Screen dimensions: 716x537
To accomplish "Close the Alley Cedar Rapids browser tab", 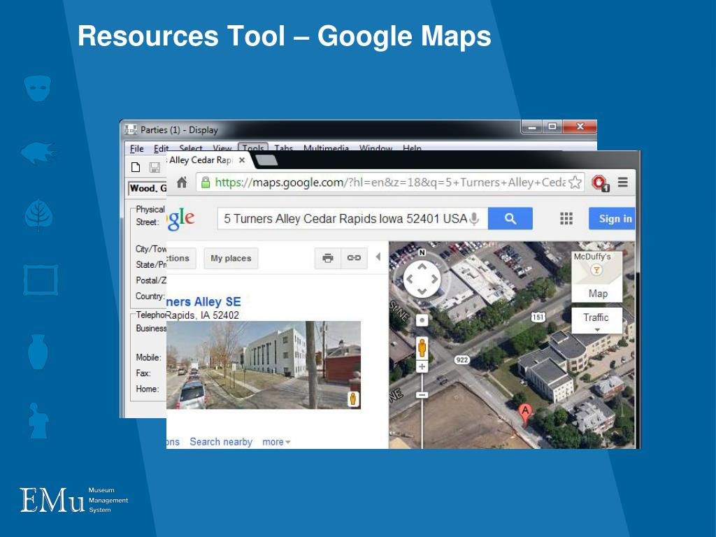I will point(242,160).
